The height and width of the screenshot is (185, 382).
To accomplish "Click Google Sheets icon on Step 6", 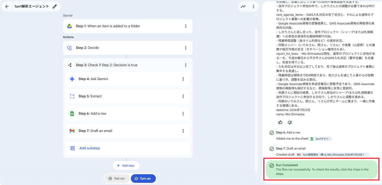I will (x=72, y=114).
